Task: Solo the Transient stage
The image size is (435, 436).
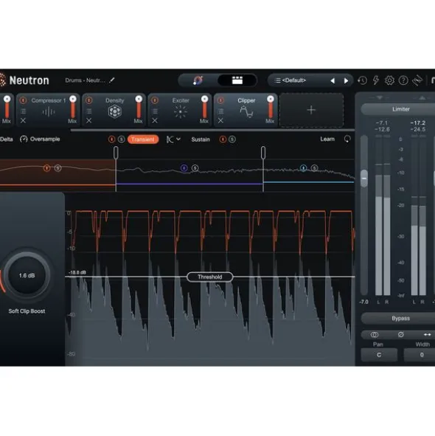Action: tap(122, 139)
